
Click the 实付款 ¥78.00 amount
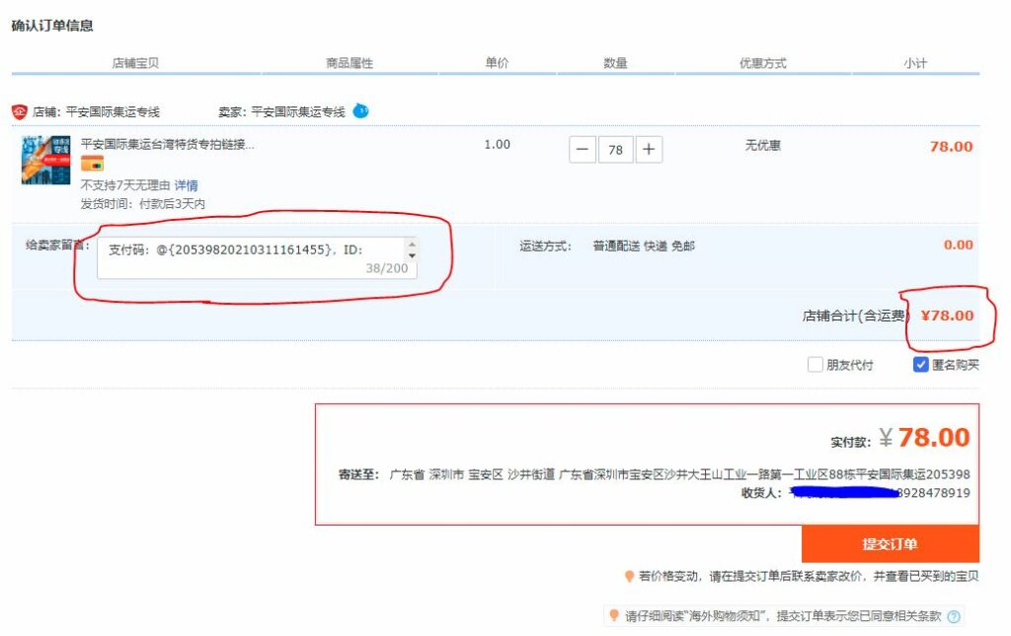[x=924, y=438]
